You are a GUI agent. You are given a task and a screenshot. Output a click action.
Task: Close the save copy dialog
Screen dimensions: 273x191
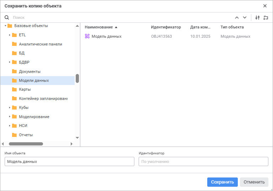pyautogui.click(x=265, y=6)
